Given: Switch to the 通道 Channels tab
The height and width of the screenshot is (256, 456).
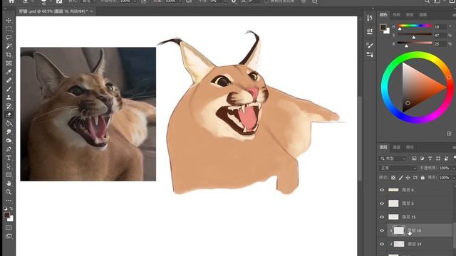Looking at the screenshot, I should (397, 147).
